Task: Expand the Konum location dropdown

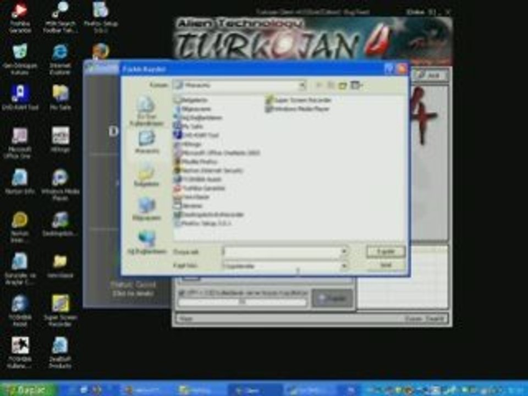Action: (x=302, y=86)
